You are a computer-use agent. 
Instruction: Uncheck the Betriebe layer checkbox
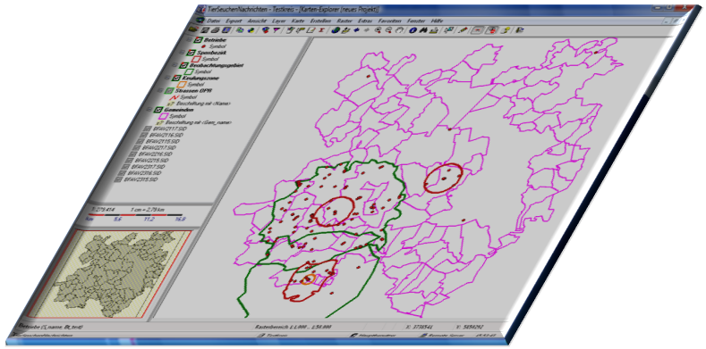197,40
